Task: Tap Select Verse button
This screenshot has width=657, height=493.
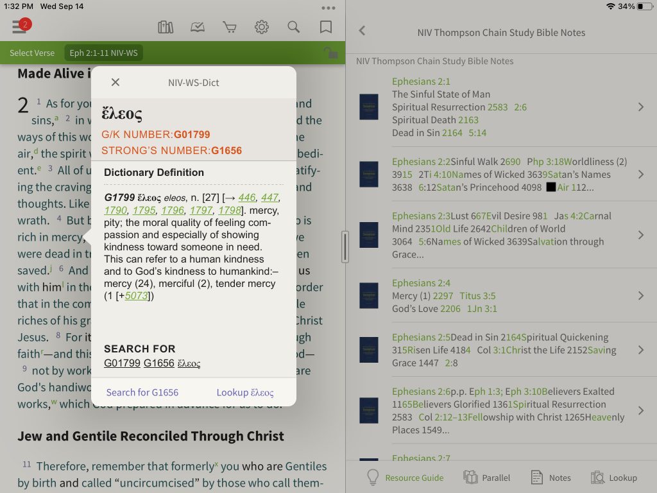Action: point(32,53)
